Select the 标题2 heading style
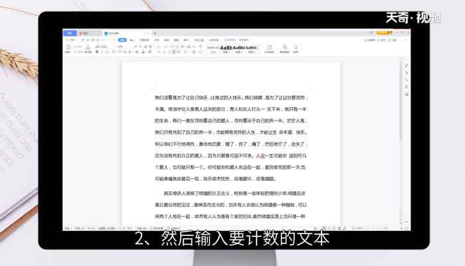The height and width of the screenshot is (266, 465). [238, 49]
